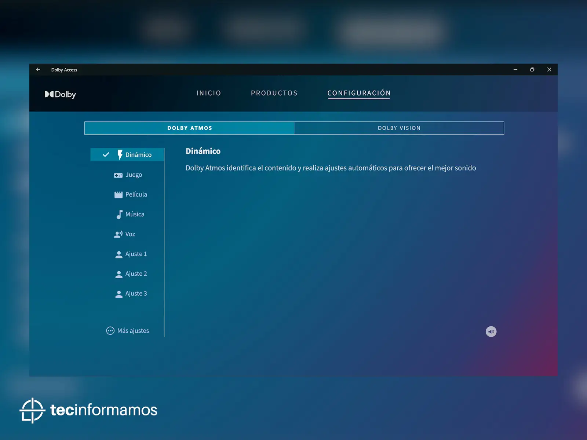This screenshot has width=587, height=440.
Task: Close the Dolby Access window
Action: (549, 69)
